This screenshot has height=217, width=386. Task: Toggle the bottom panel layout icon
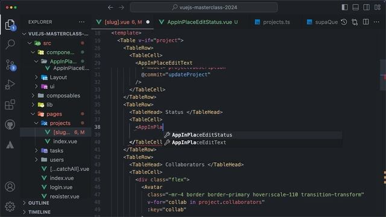click(355, 7)
